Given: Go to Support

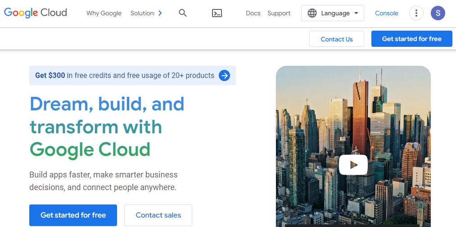Looking at the screenshot, I should point(279,13).
